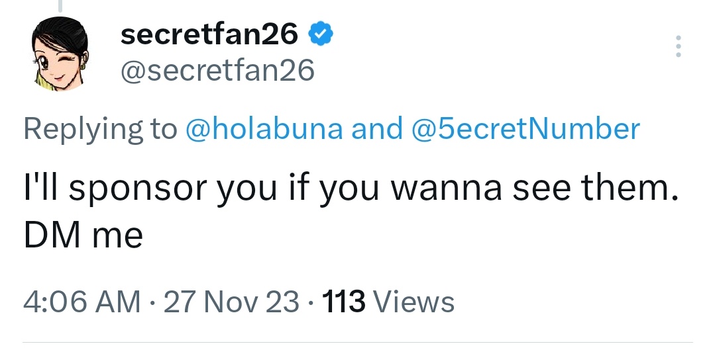Screen dimensions: 713x348
Task: Click the word 'and' between mentions
Action: [377, 128]
